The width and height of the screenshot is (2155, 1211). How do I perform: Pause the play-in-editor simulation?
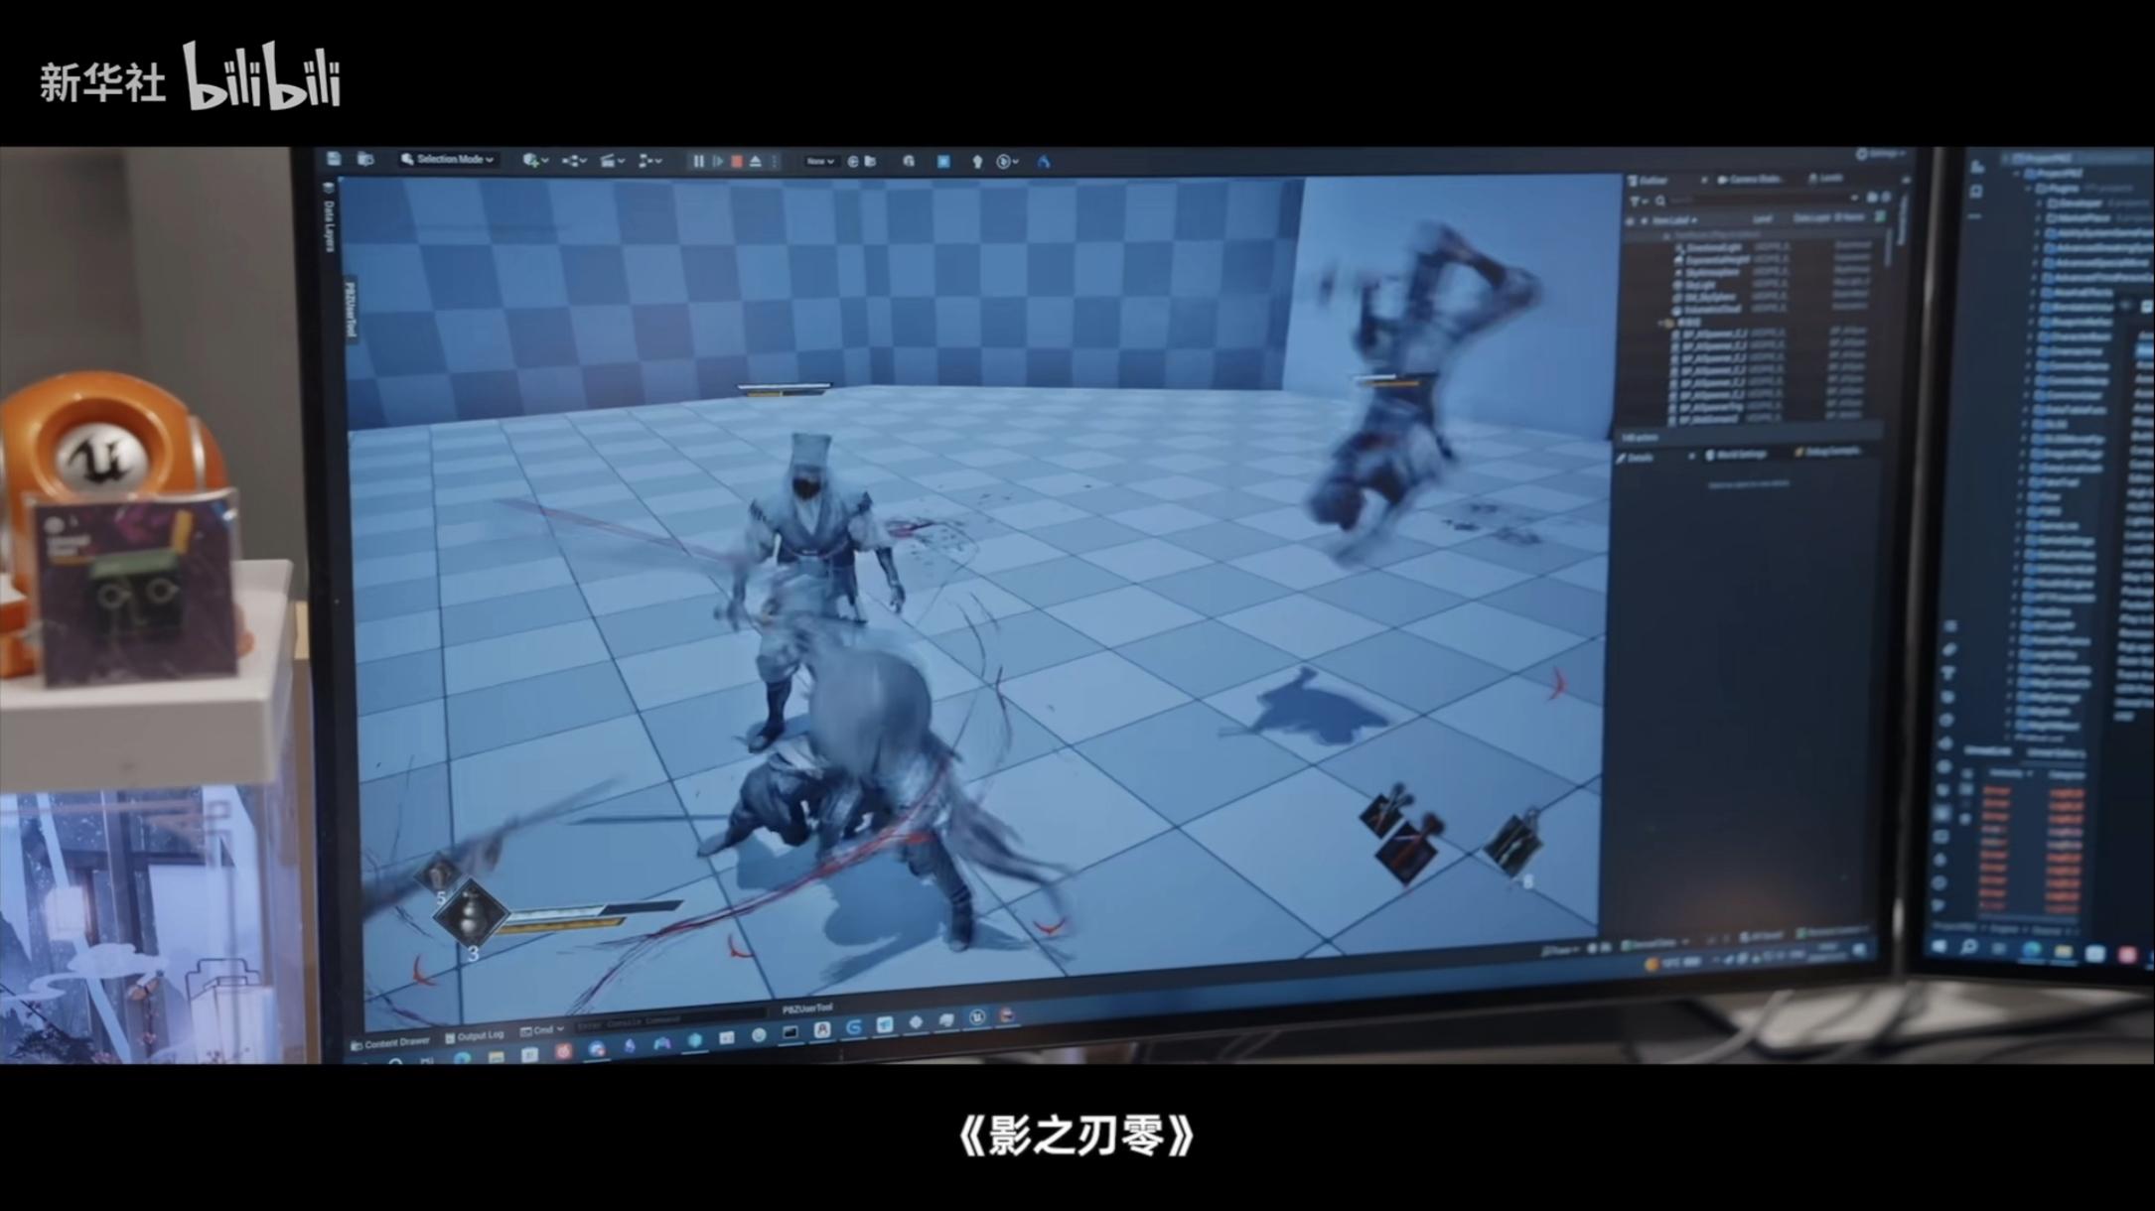698,162
